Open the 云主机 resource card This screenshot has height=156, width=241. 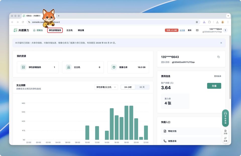pyautogui.click(x=83, y=67)
